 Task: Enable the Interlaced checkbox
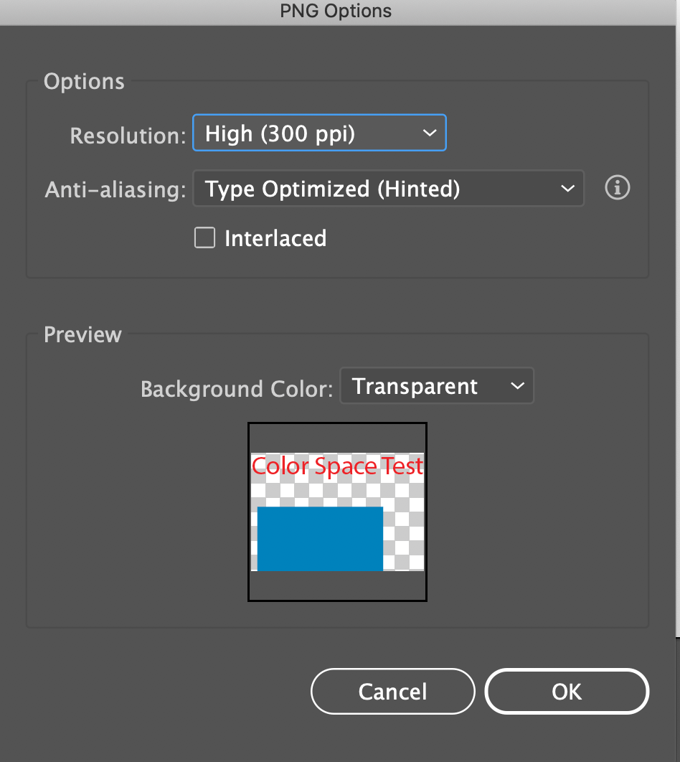point(204,237)
